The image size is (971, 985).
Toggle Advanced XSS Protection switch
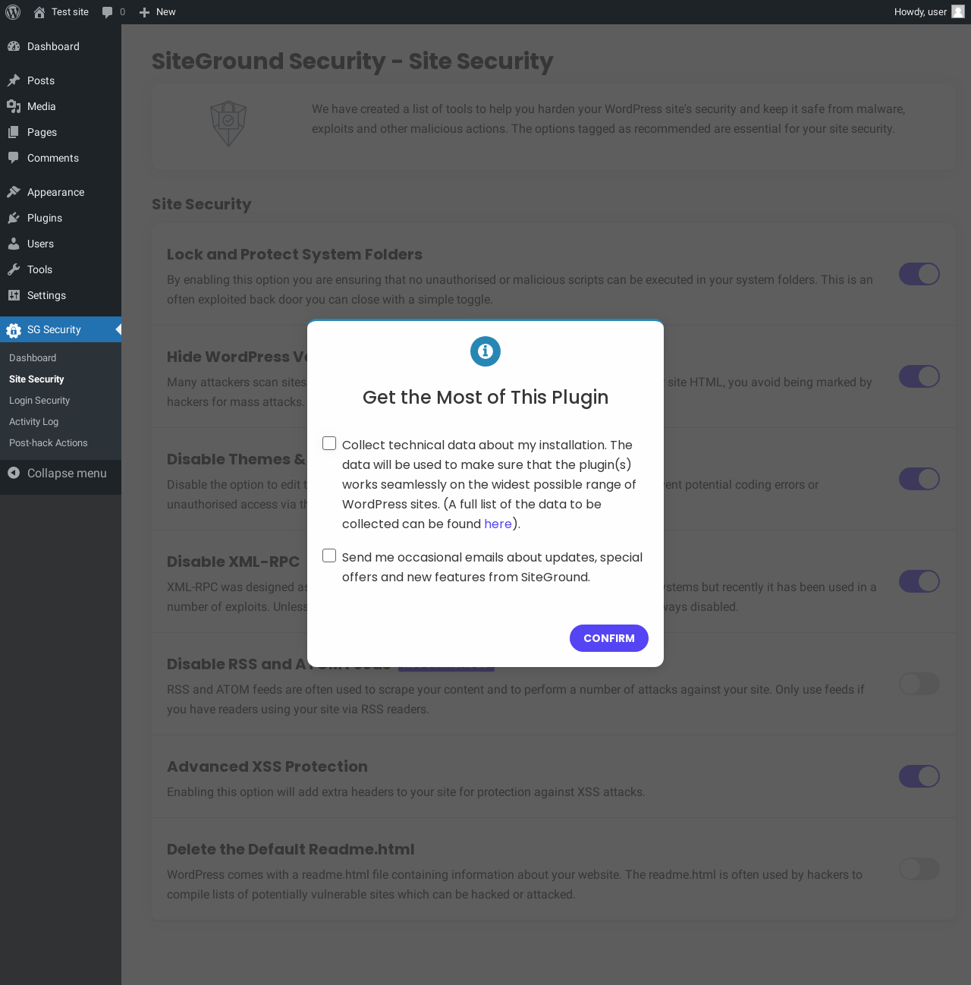click(x=919, y=776)
